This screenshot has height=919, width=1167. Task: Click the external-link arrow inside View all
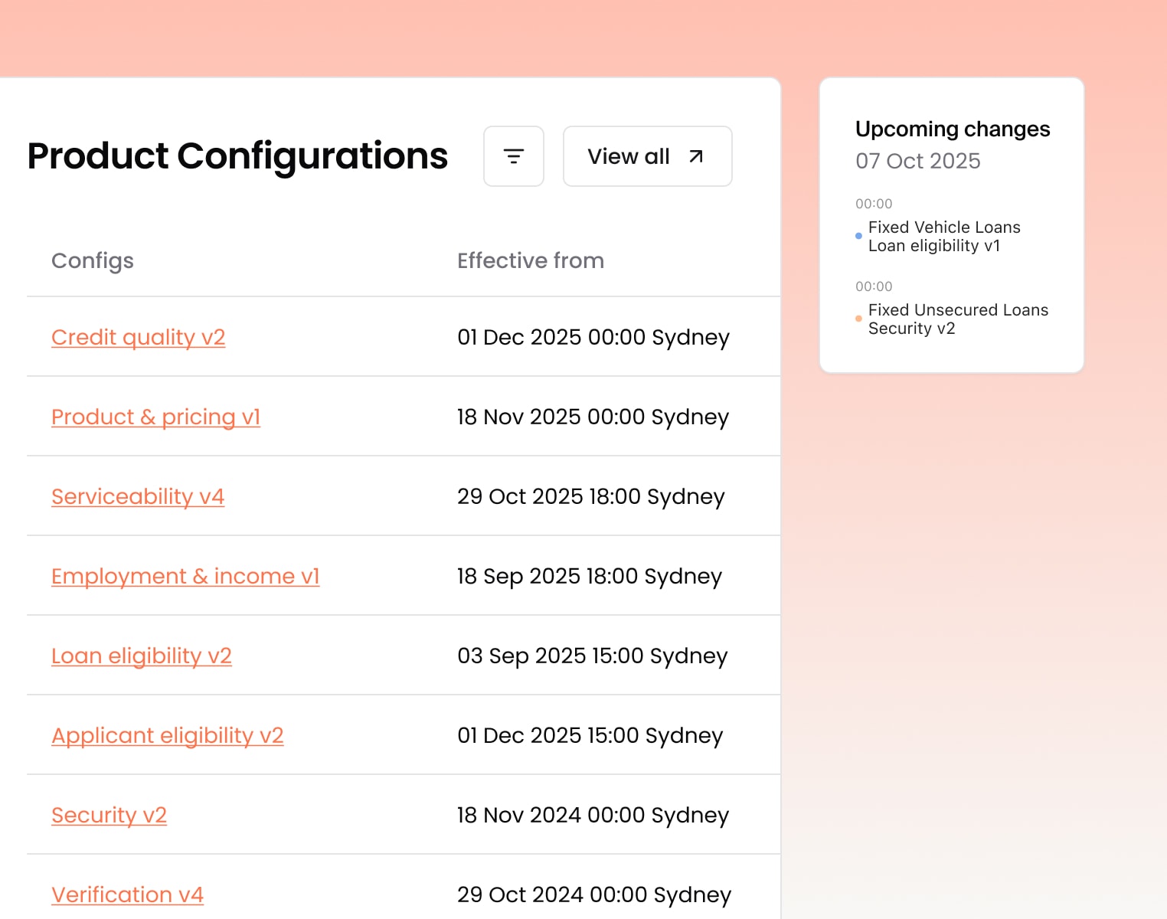(695, 155)
